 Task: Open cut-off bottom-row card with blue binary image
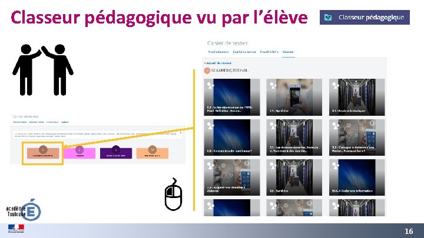(232, 208)
